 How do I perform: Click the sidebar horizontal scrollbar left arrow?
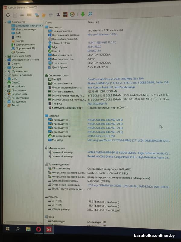[4, 223]
